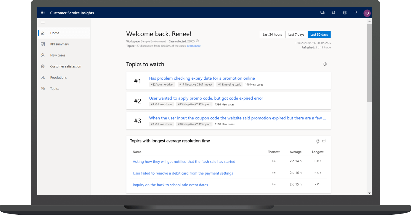The height and width of the screenshot is (215, 411).
Task: Click the lightbulb icon beside Topics to watch
Action: click(325, 64)
